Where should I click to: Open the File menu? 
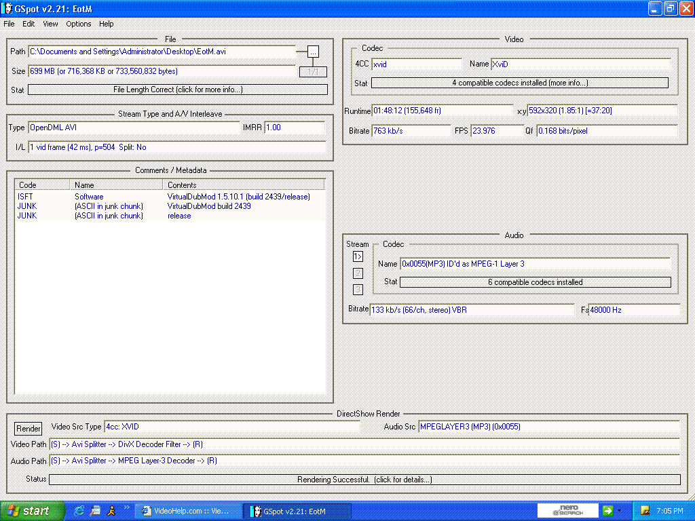[9, 24]
